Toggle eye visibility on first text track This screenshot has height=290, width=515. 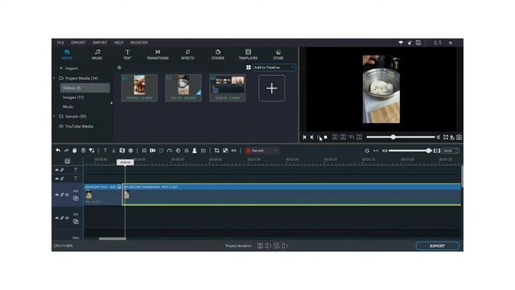(57, 170)
